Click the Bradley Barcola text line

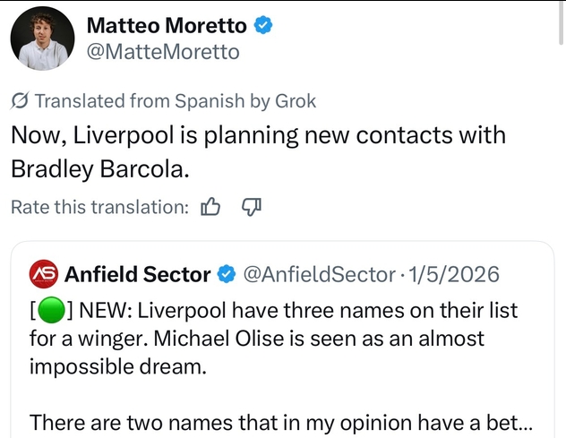click(100, 169)
